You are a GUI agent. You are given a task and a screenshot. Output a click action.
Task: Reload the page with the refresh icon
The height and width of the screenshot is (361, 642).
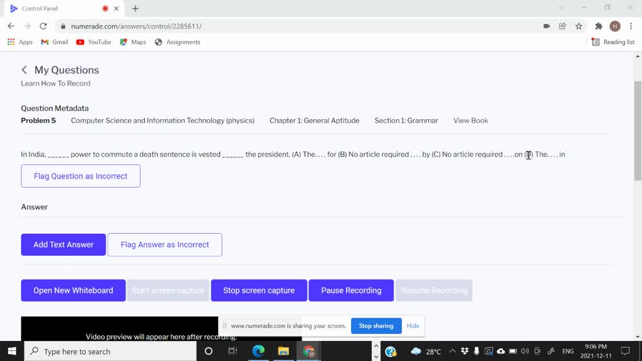[43, 26]
